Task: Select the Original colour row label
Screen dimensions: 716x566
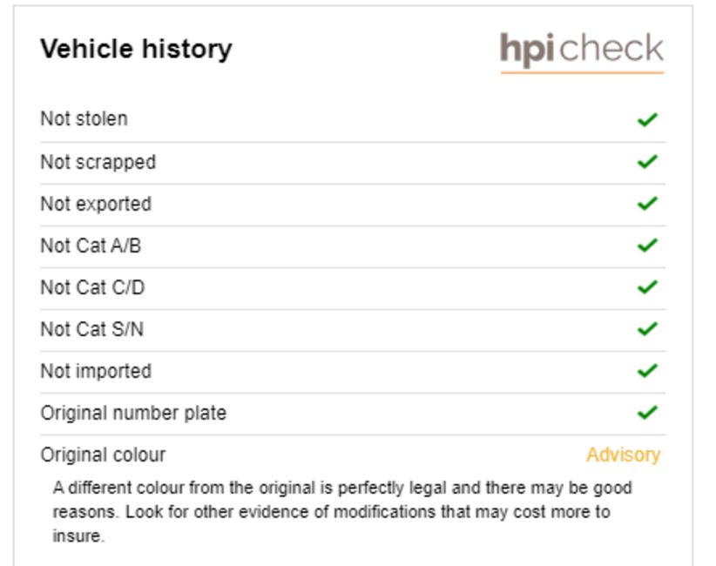Action: click(x=103, y=455)
